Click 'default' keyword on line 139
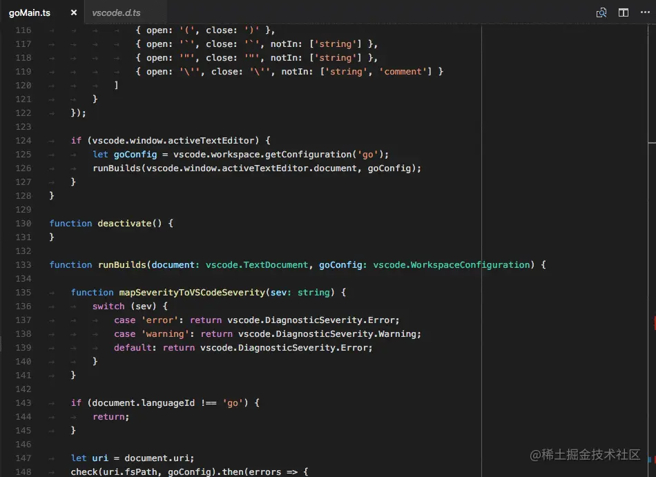656x477 pixels. tap(132, 347)
